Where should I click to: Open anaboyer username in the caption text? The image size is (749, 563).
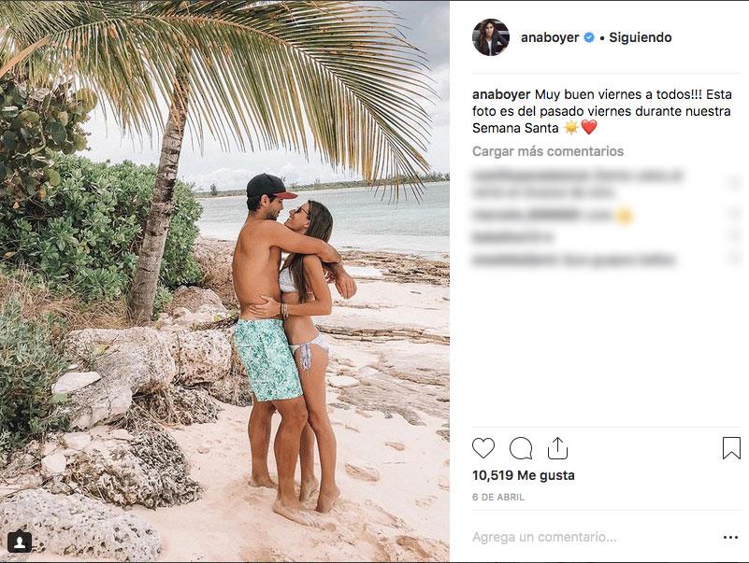tap(501, 94)
